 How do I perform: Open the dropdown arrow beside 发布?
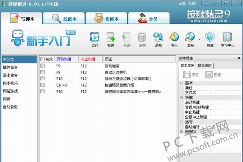click(x=200, y=39)
